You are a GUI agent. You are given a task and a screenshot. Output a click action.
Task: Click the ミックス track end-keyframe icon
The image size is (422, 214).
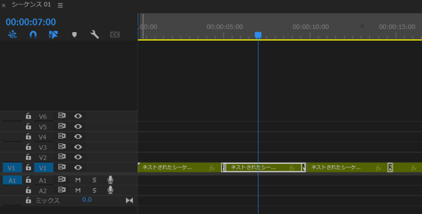coord(129,200)
